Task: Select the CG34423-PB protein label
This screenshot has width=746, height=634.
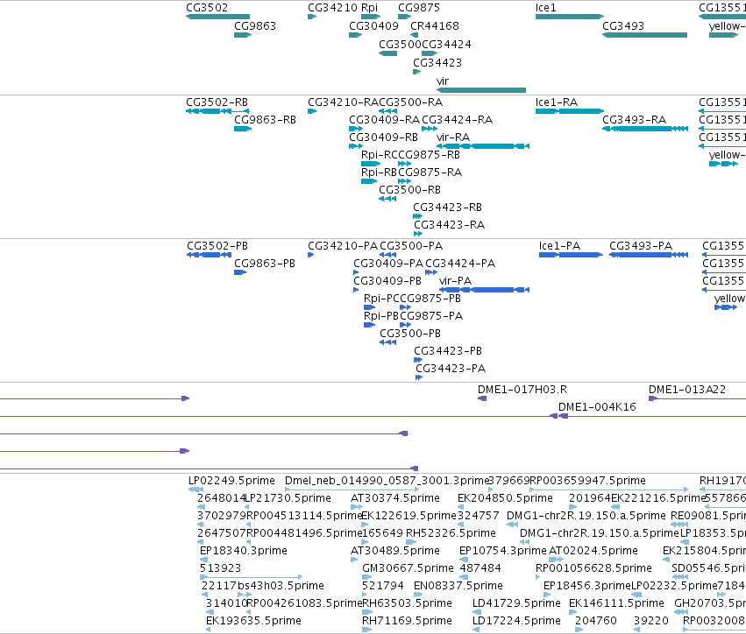Action: pos(448,352)
